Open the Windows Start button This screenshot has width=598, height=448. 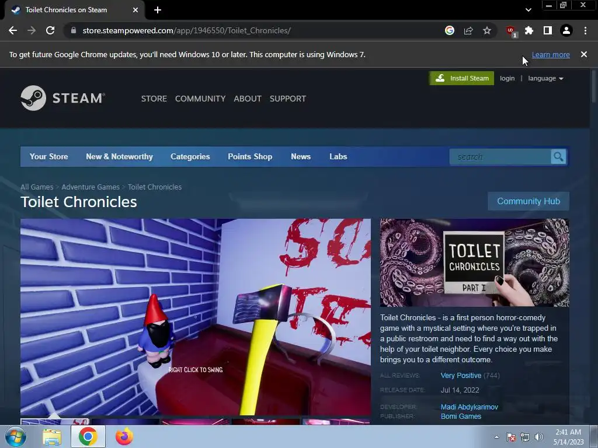pyautogui.click(x=15, y=436)
